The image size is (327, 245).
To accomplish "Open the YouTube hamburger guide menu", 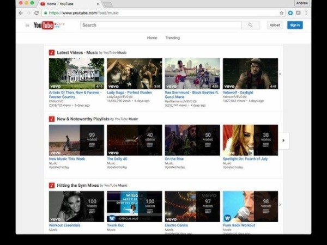I will [27, 25].
